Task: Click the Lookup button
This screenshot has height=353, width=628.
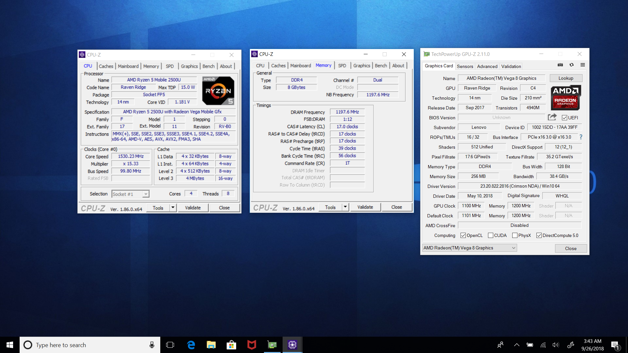Action: tap(566, 78)
